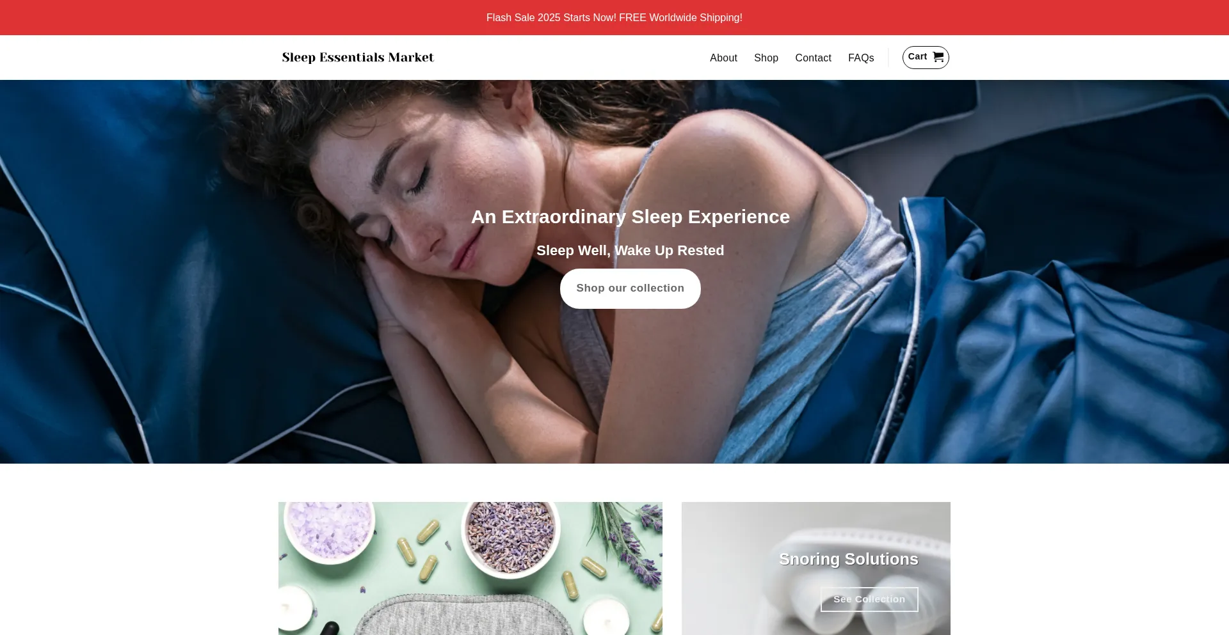1229x635 pixels.
Task: Select the Snoring Solutions heading
Action: 849,559
